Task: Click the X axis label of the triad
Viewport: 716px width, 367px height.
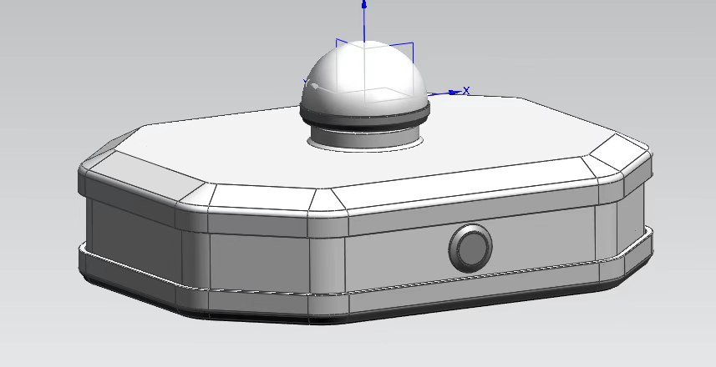Action: pyautogui.click(x=465, y=91)
